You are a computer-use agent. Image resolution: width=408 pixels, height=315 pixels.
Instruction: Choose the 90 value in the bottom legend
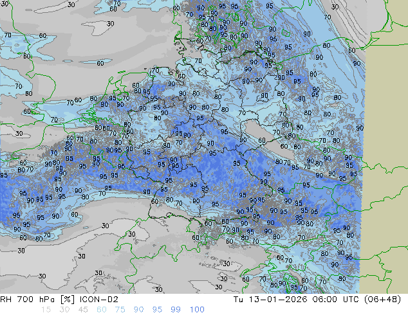pos(139,309)
